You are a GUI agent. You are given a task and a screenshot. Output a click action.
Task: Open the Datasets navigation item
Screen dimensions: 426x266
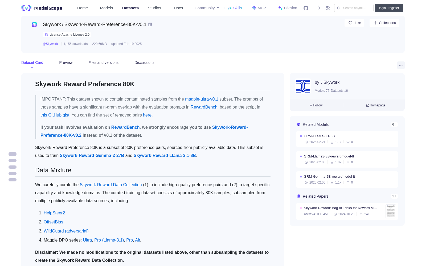[130, 8]
